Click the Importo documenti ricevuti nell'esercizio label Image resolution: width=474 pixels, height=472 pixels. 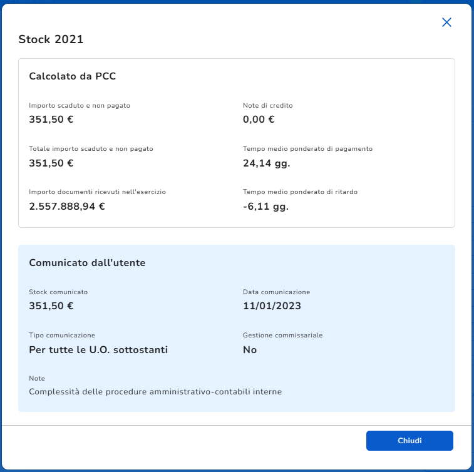click(x=97, y=192)
